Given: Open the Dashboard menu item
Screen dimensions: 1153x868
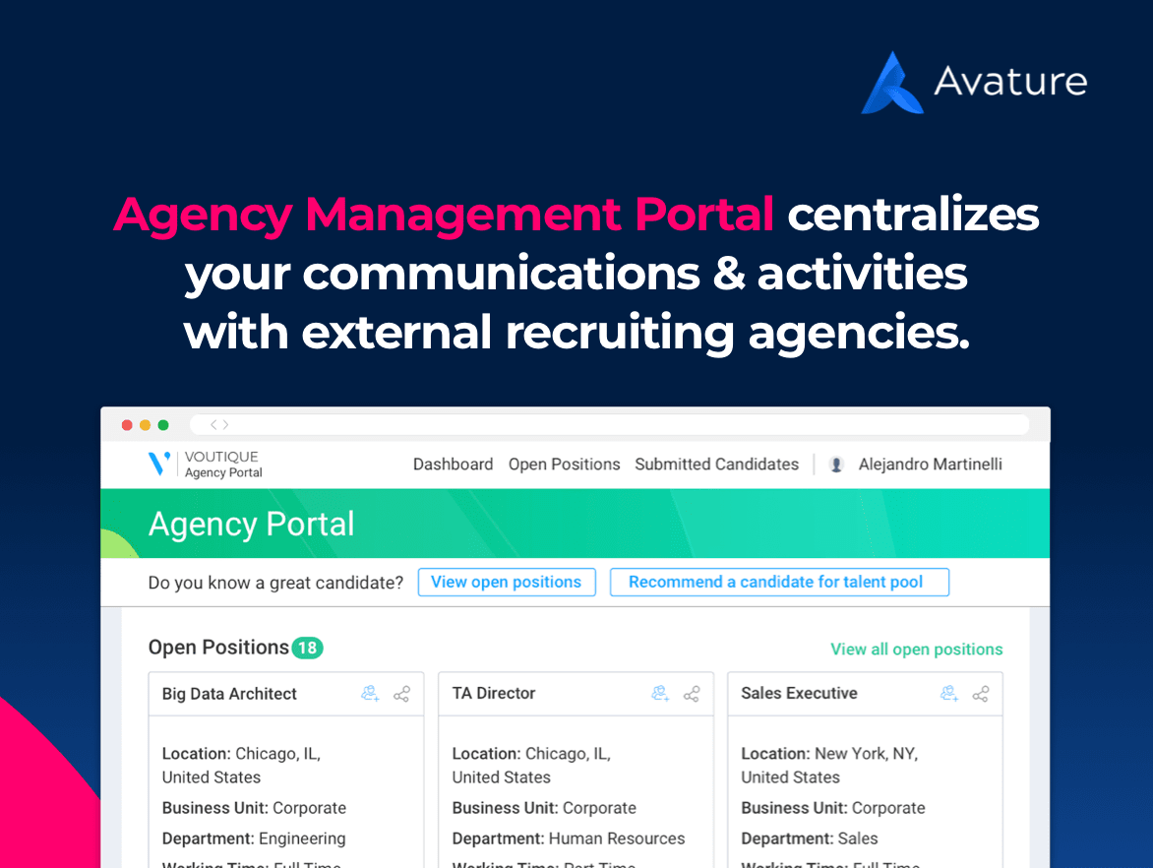Looking at the screenshot, I should tap(453, 465).
